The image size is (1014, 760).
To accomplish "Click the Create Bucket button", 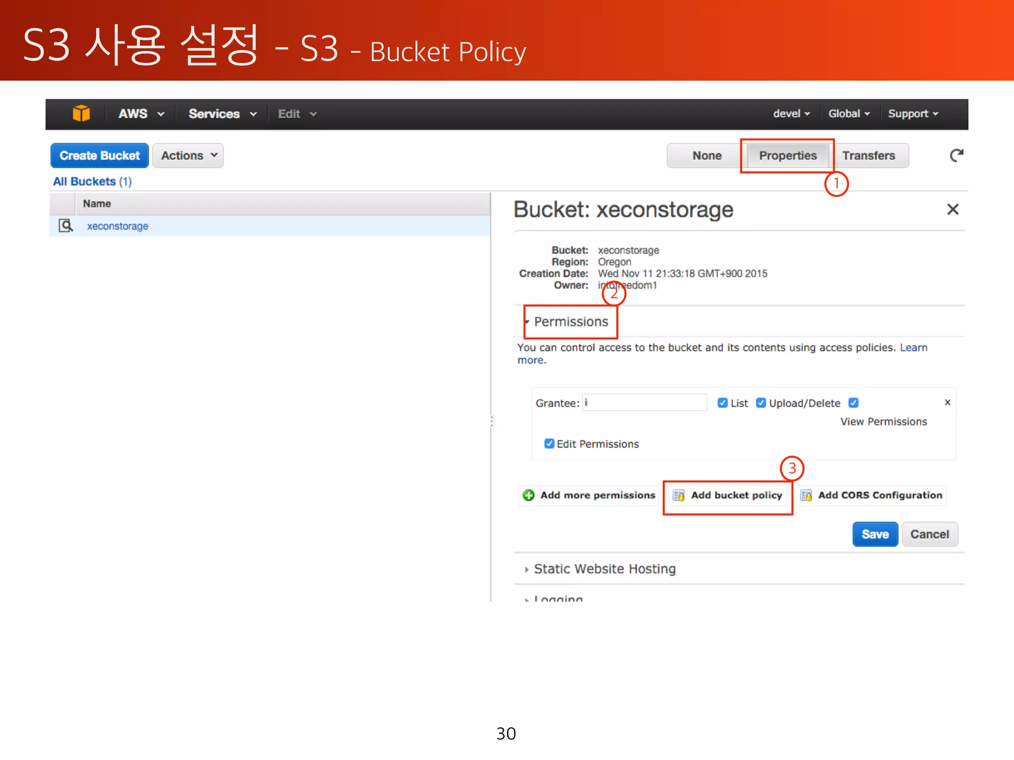I will (x=100, y=155).
